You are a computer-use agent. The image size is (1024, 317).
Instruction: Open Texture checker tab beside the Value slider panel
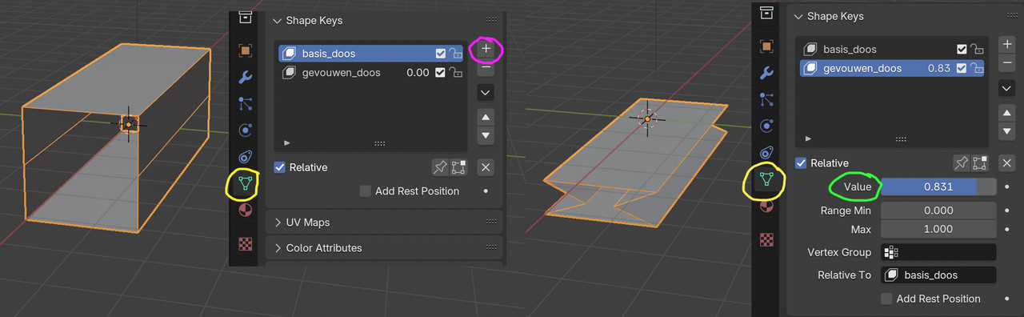point(766,239)
